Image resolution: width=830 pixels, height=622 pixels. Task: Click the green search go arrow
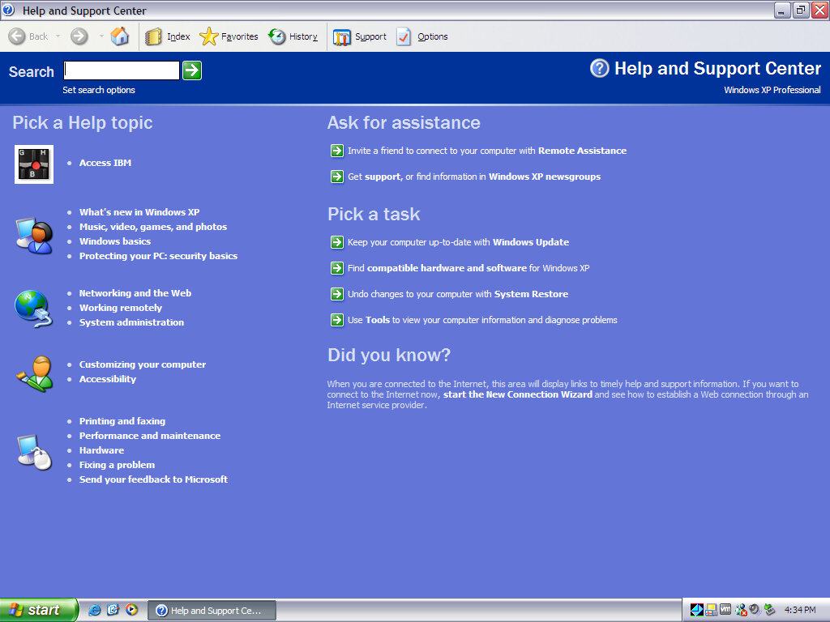point(191,70)
